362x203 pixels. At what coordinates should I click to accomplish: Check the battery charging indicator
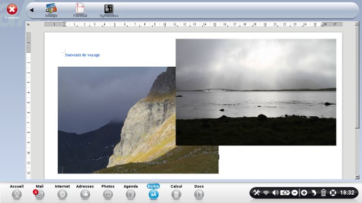click(285, 192)
